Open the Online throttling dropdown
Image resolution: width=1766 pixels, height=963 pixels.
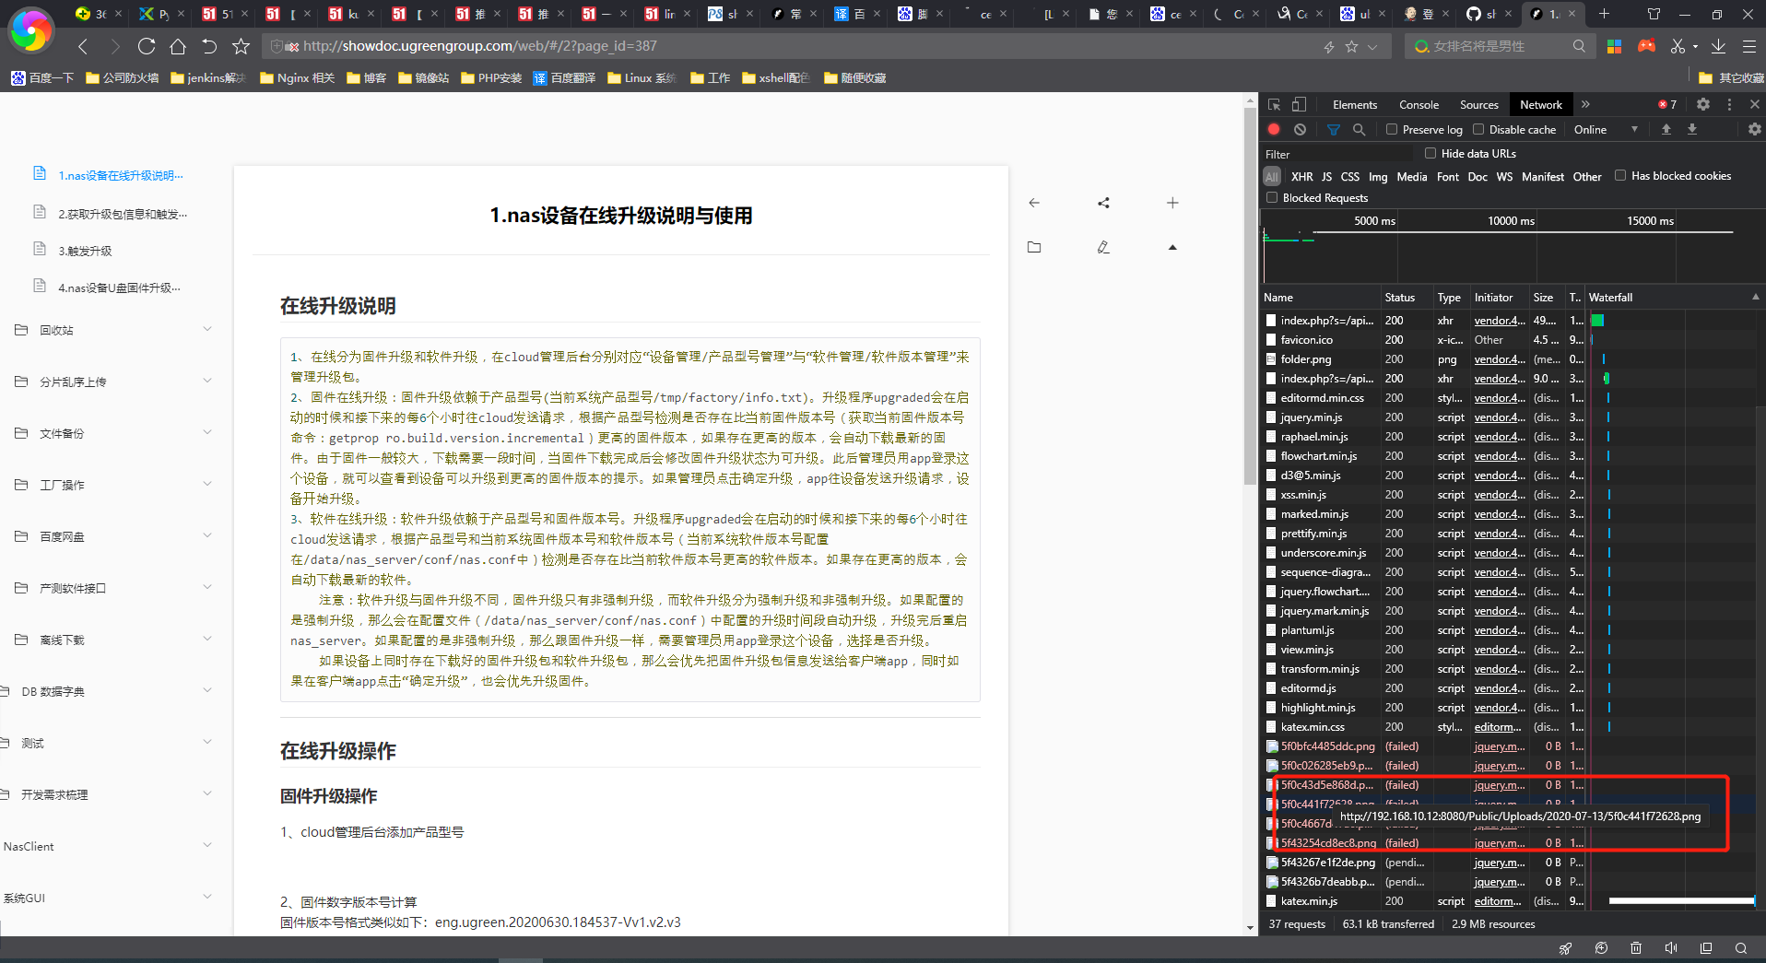pos(1602,129)
